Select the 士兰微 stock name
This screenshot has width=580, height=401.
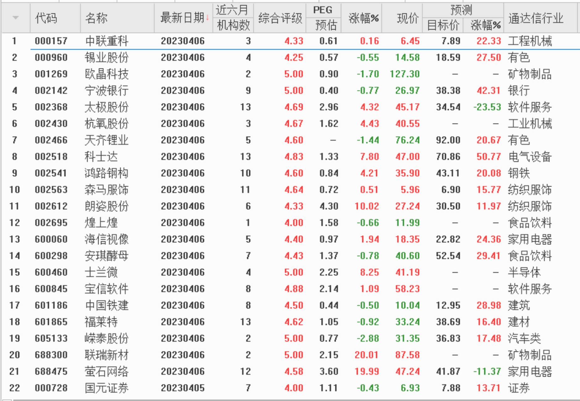101,272
